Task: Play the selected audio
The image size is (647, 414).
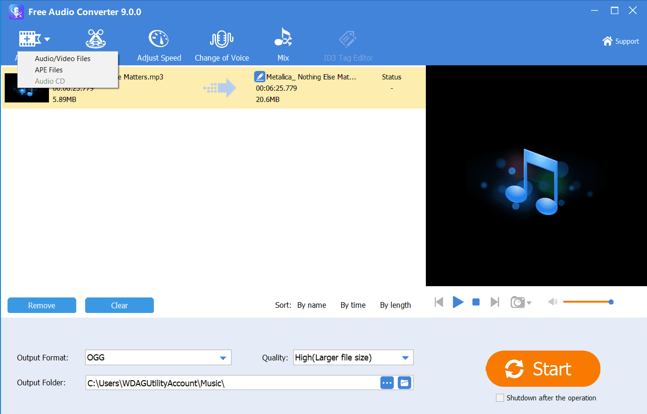Action: click(458, 302)
